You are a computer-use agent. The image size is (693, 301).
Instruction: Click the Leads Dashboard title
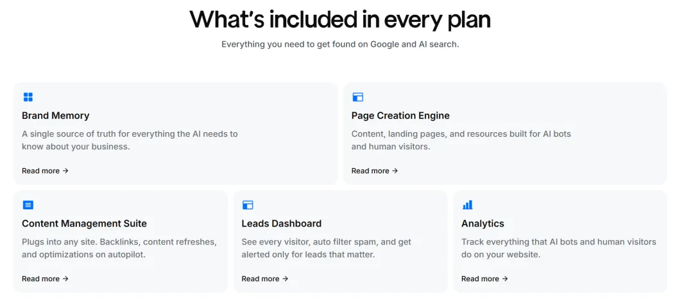point(281,223)
